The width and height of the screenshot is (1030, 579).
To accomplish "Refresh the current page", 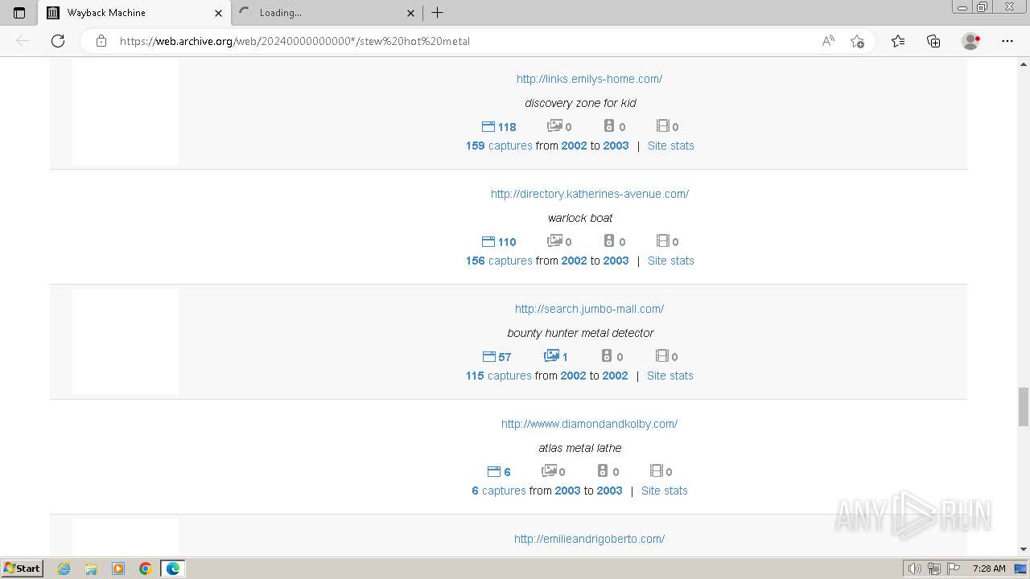I will click(58, 41).
